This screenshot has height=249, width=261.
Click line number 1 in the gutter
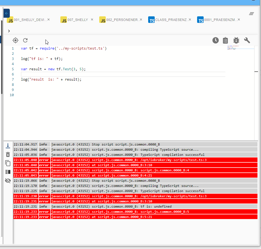click(x=13, y=48)
